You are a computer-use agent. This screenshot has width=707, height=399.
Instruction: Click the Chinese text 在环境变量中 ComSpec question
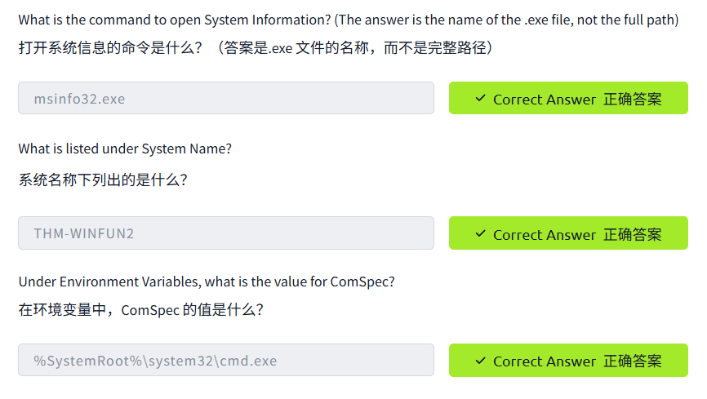pos(140,310)
